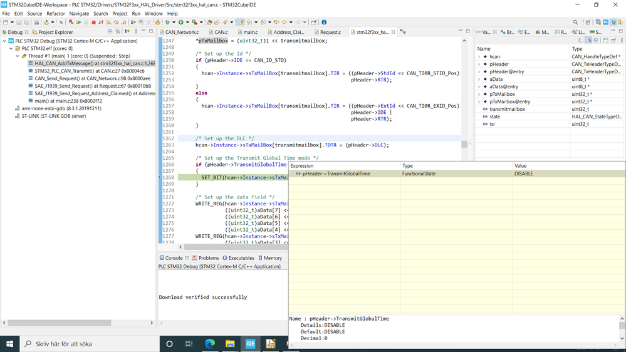Open the Project Explorer tab
626x352 pixels.
52,32
